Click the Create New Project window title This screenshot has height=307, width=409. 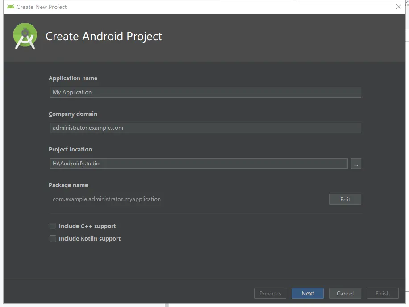point(42,7)
